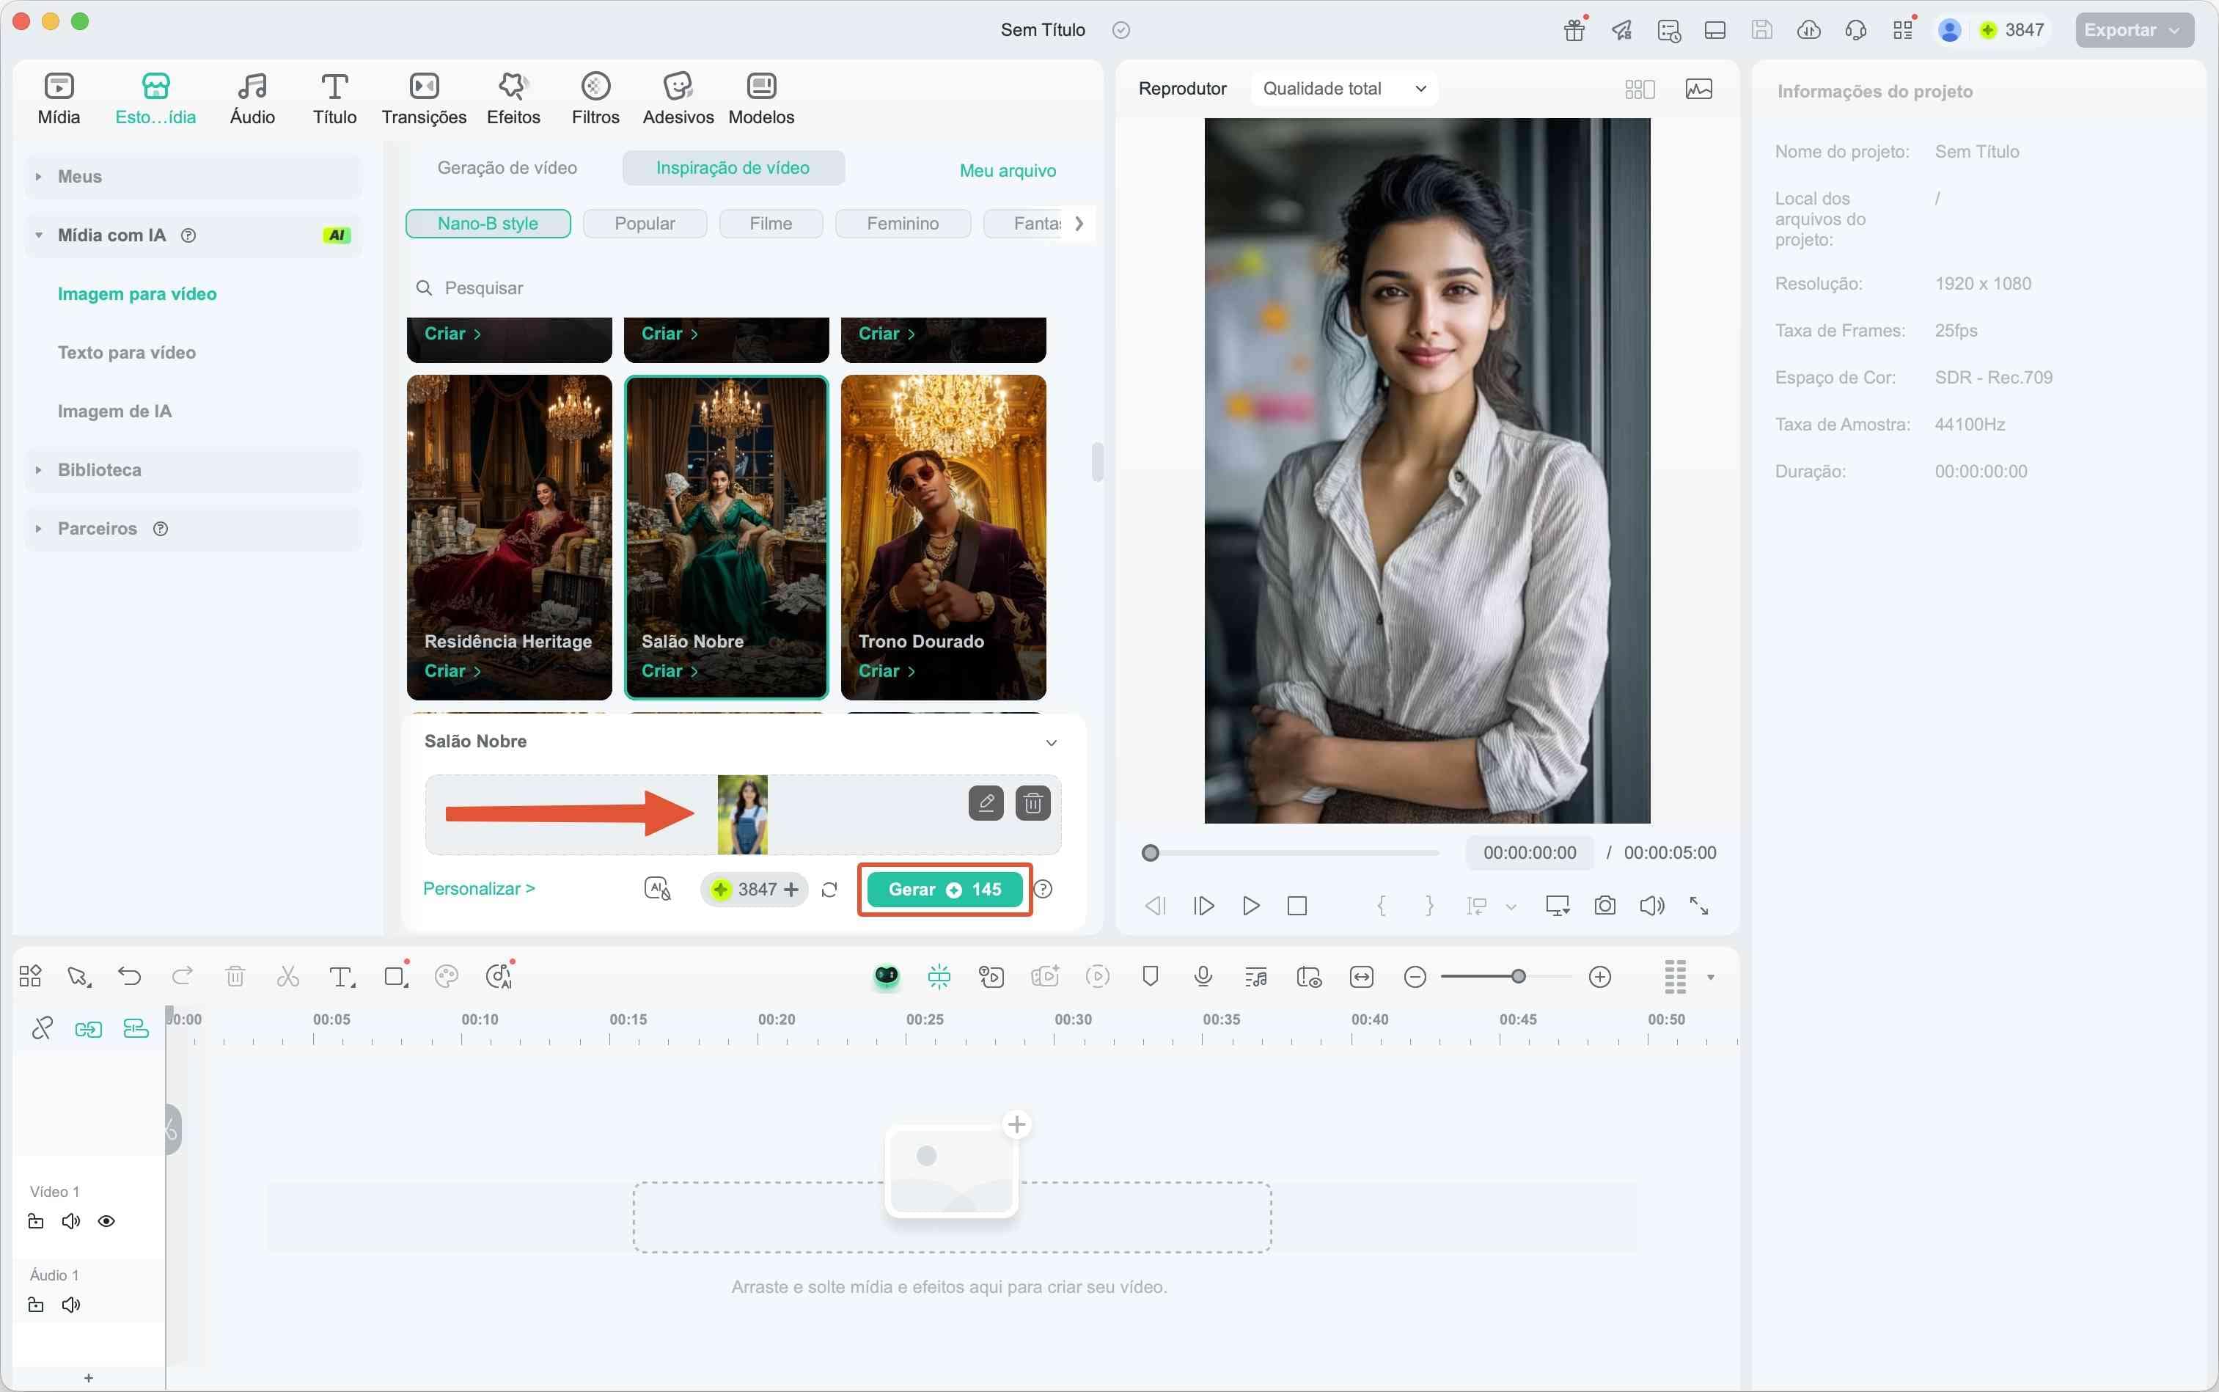Screen dimensions: 2219x1392
Task: Click the Gerar 145 button
Action: [x=945, y=890]
